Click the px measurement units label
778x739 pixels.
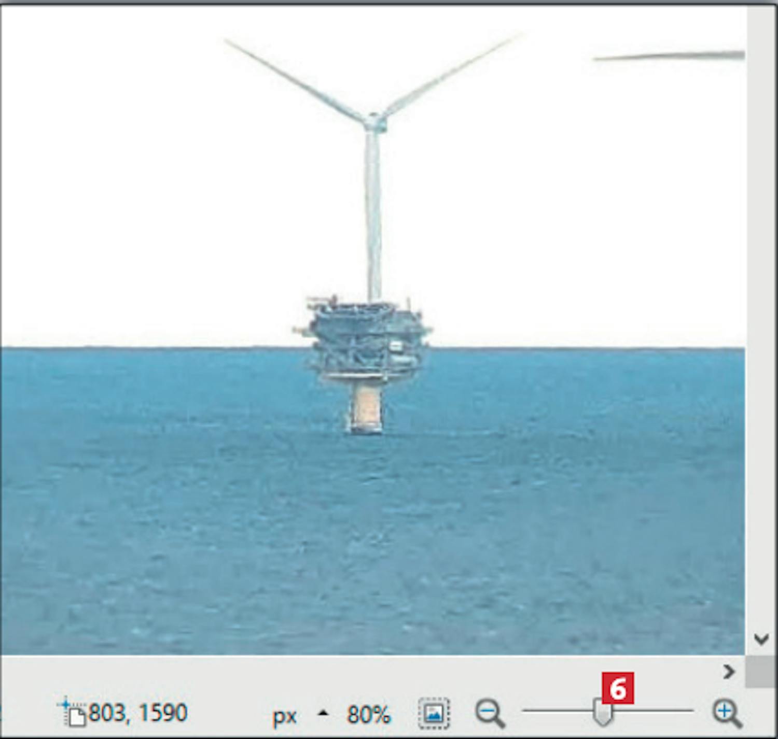[284, 716]
